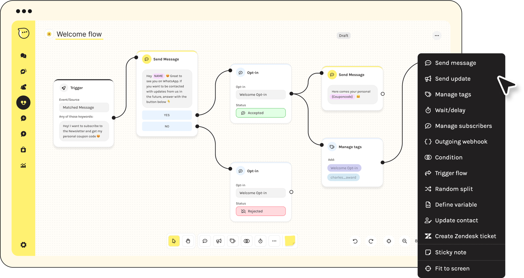Click the yellow sticky note in the toolbar
524x278 pixels.
290,241
